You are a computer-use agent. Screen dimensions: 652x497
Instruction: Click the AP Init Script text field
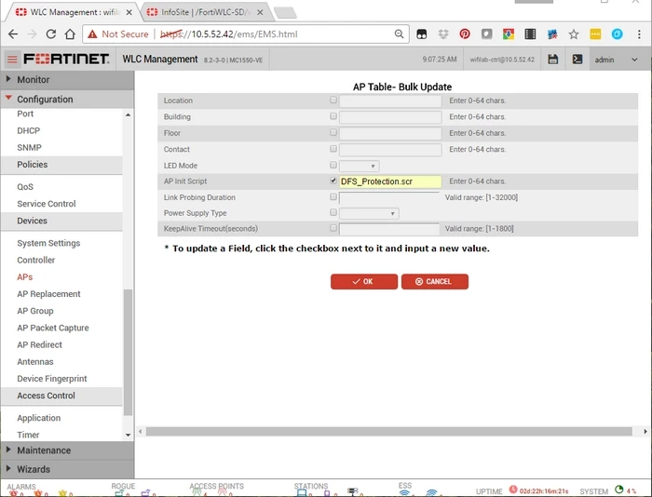coord(390,181)
